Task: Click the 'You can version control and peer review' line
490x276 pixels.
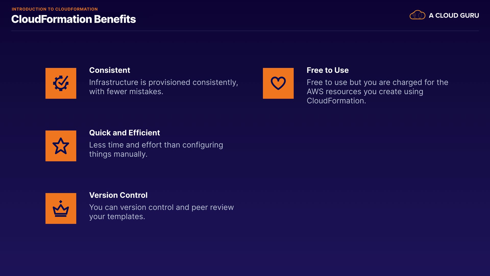Action: (x=161, y=208)
